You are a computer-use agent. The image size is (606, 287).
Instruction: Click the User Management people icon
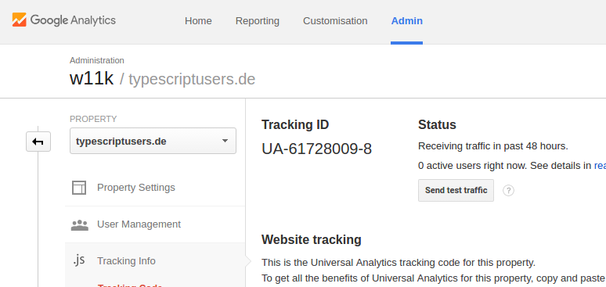click(x=80, y=224)
